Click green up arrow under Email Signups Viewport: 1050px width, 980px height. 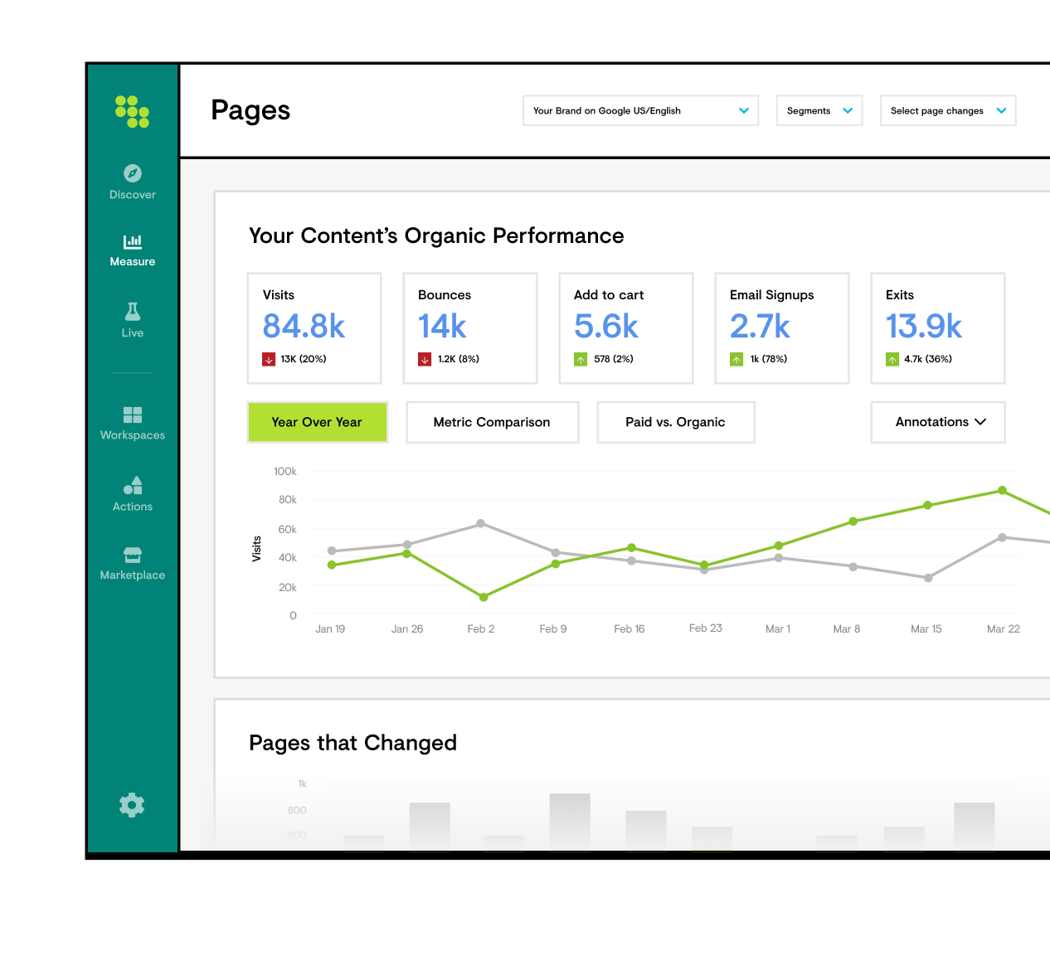coord(736,359)
